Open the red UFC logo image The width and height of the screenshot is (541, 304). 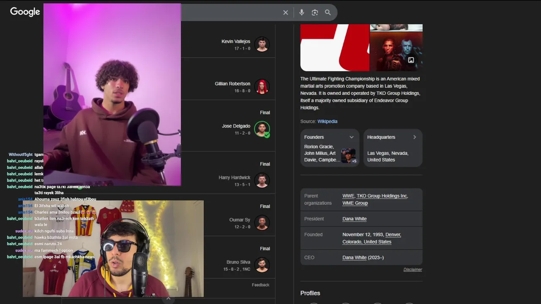pos(335,48)
